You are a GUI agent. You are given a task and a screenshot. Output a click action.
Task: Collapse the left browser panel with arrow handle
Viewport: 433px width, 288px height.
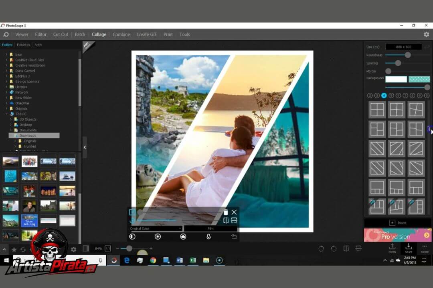[x=85, y=147]
